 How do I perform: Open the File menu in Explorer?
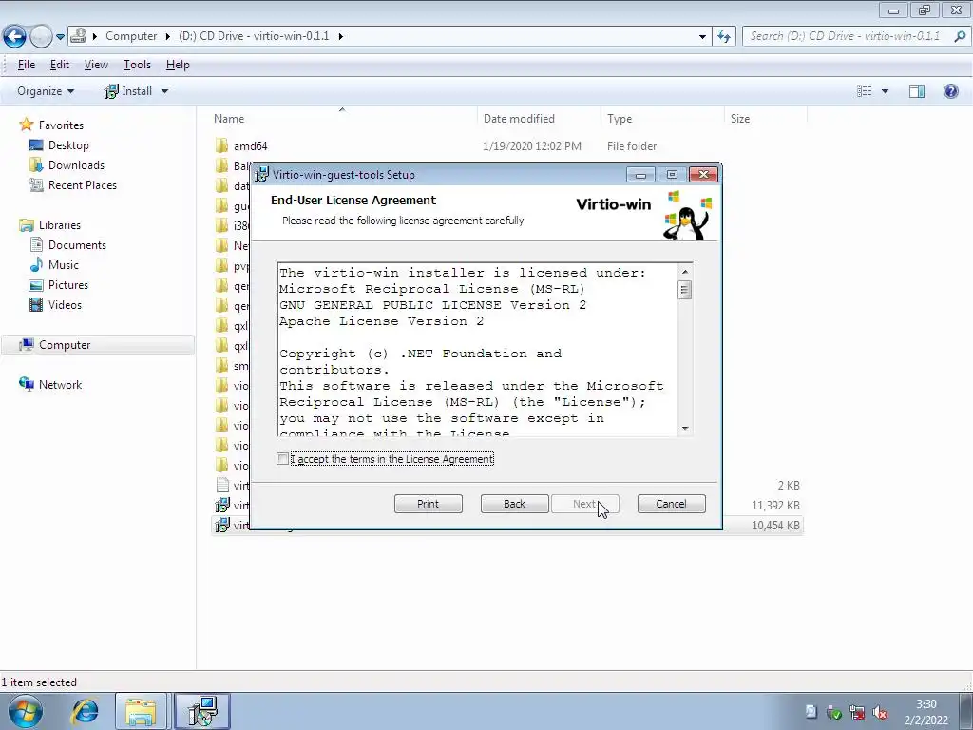[26, 65]
